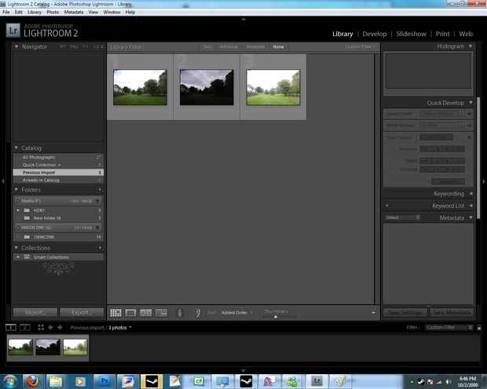Click the Import button
Viewport: 487px width, 389px height.
[35, 312]
